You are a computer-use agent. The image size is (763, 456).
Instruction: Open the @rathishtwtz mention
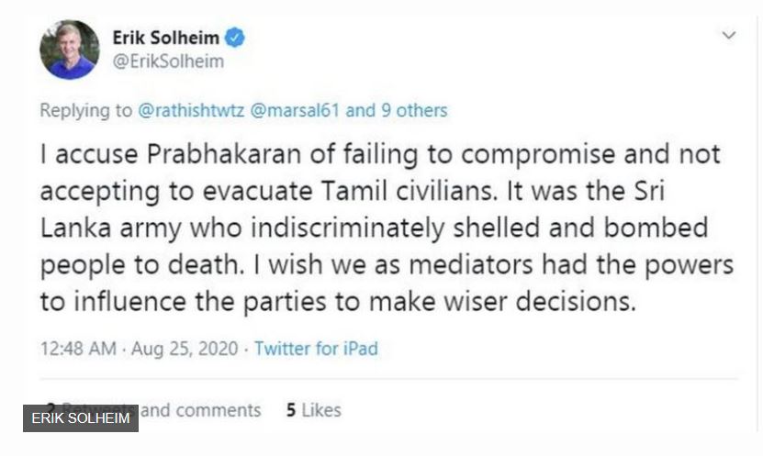pyautogui.click(x=191, y=110)
